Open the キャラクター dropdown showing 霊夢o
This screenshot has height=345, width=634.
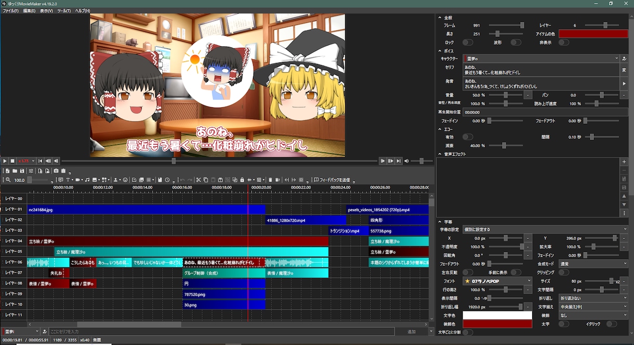[x=541, y=59]
